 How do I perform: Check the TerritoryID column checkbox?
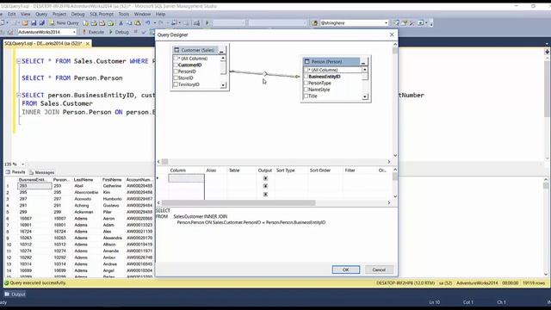click(176, 84)
